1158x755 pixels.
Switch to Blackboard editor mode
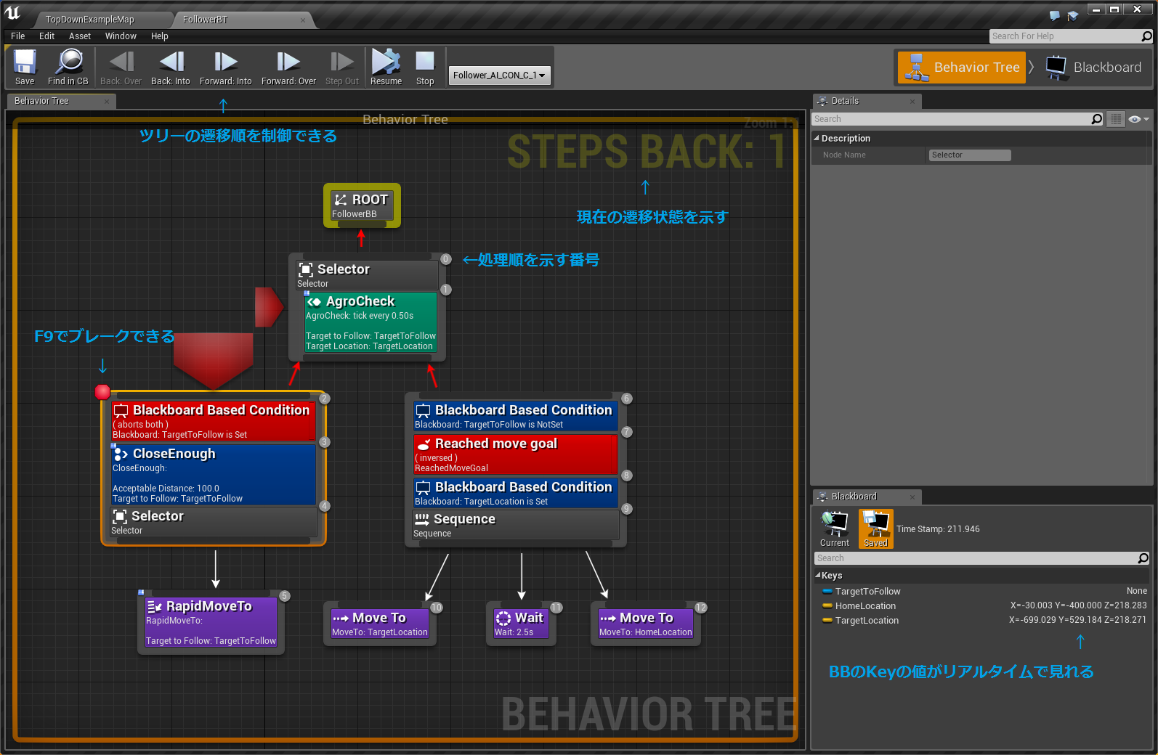1093,68
